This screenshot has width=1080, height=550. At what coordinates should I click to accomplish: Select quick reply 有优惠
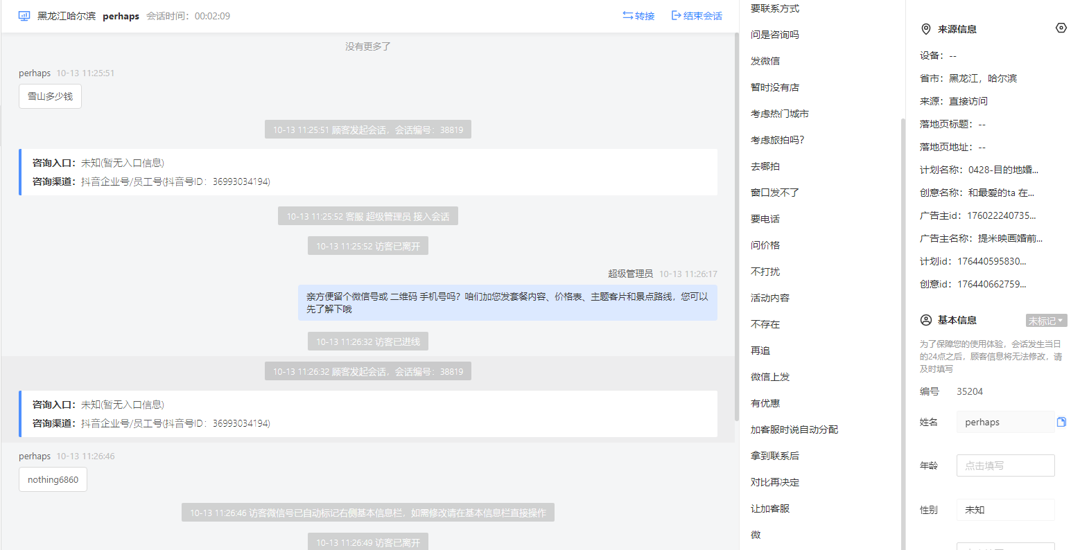pyautogui.click(x=765, y=403)
